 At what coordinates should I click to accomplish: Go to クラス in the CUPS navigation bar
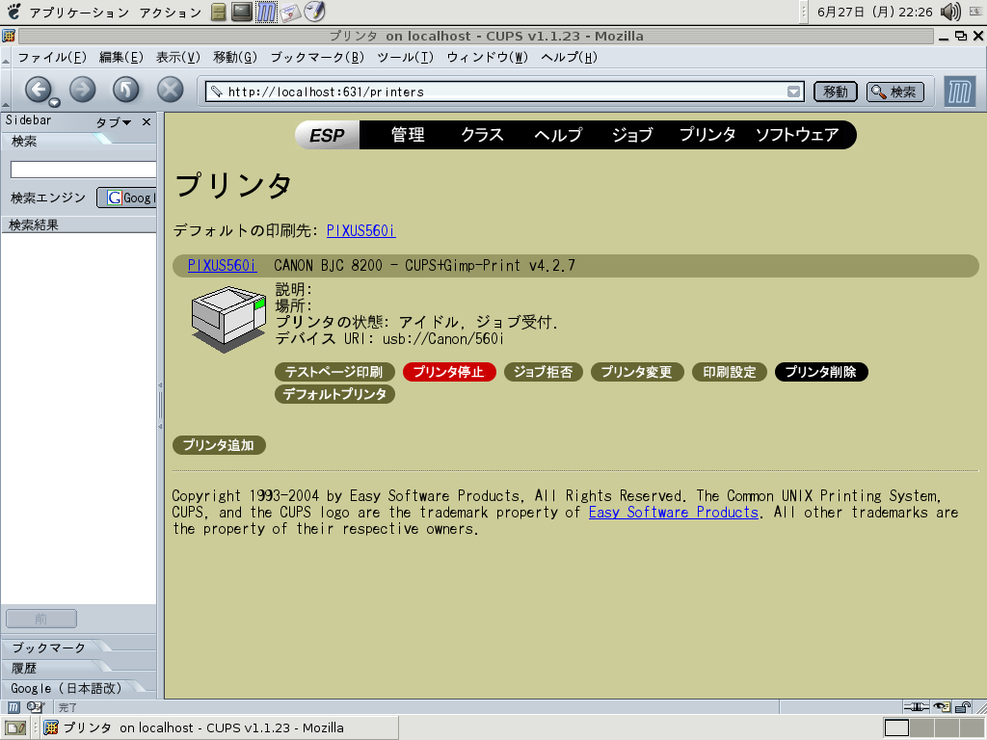482,135
